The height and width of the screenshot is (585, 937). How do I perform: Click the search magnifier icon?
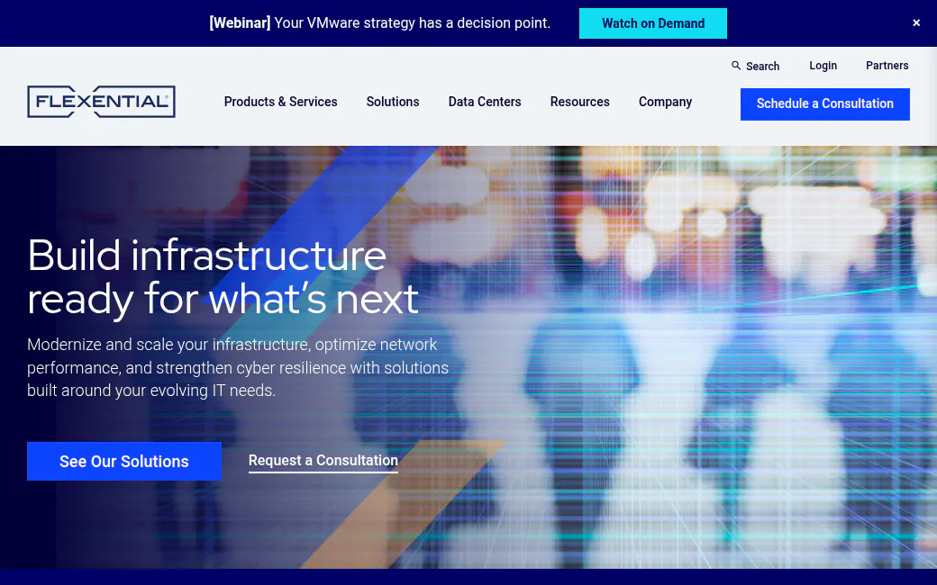[x=736, y=66]
